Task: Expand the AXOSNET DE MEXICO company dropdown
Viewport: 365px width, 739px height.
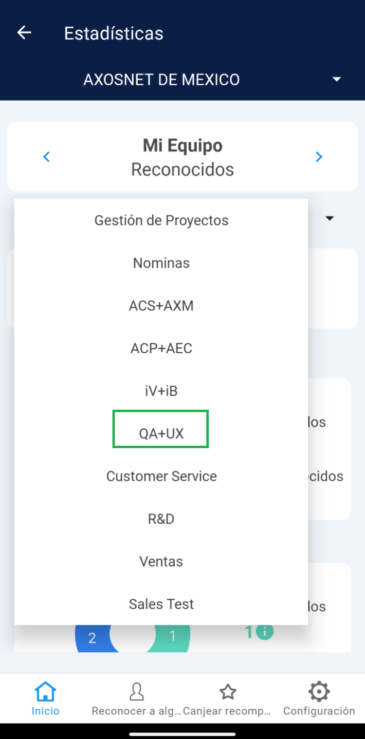Action: coord(336,79)
